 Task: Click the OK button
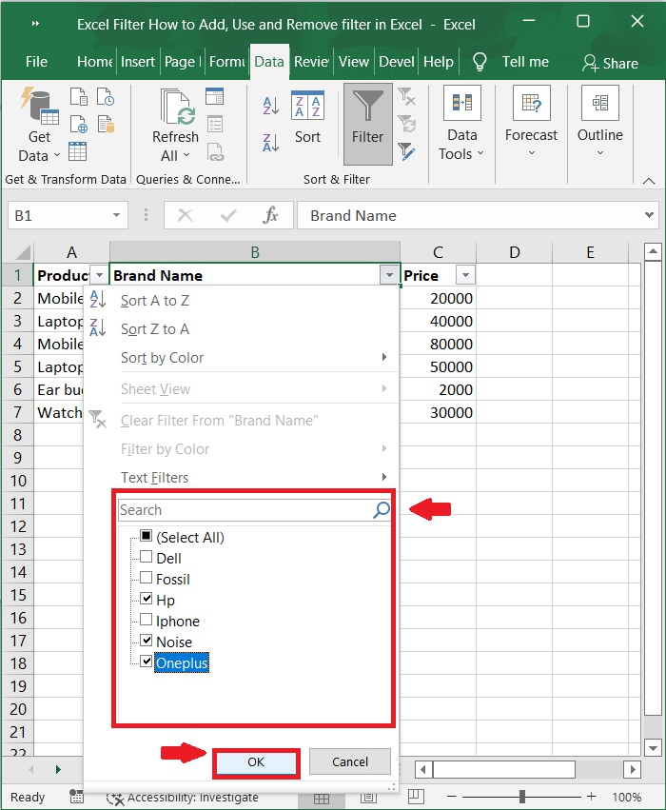[x=256, y=762]
